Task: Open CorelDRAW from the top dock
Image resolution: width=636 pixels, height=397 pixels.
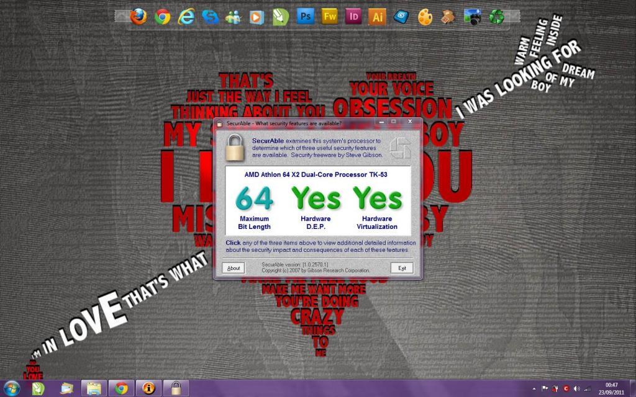Action: pyautogui.click(x=281, y=17)
